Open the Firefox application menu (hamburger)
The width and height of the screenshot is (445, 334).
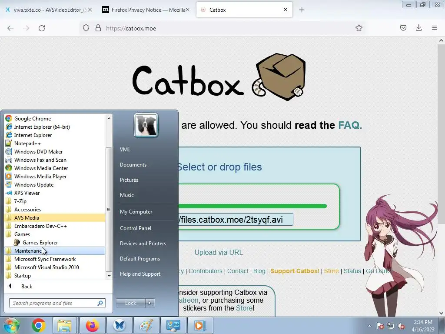point(434,28)
